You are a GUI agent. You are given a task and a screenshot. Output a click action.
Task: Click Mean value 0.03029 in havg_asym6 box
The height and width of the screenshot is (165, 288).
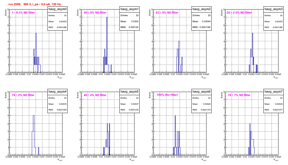tap(207, 104)
